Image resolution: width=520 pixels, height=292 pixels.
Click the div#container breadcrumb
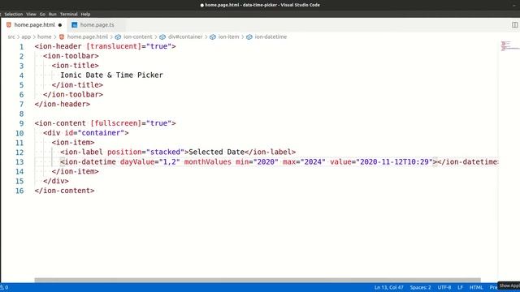[x=185, y=36]
